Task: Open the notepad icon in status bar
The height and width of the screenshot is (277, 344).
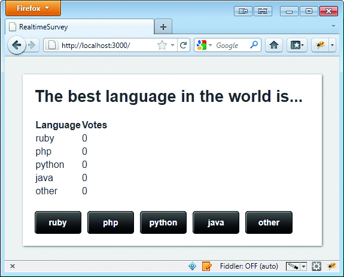Action: 206,266
